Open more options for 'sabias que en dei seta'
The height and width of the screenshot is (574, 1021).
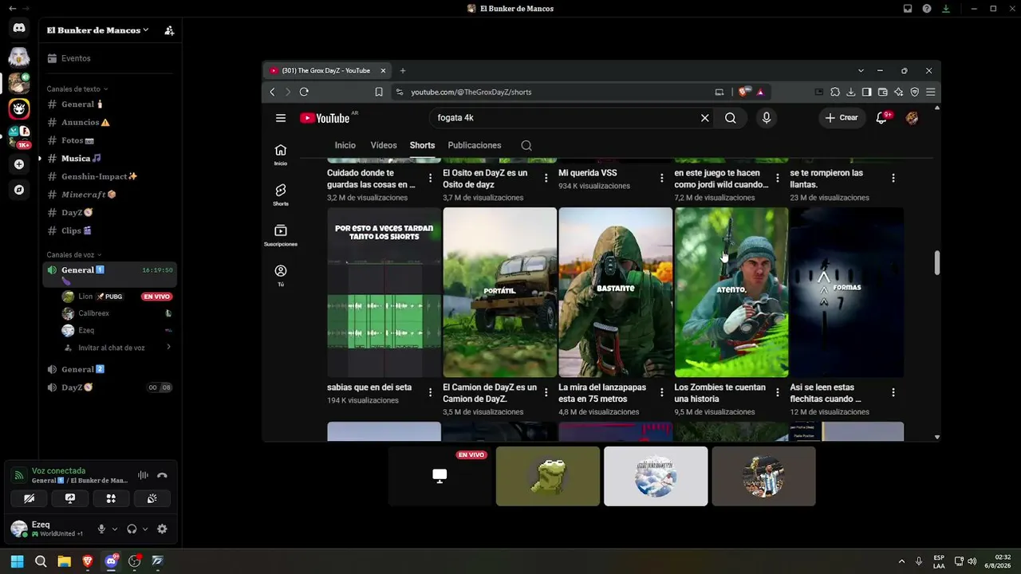(x=431, y=392)
